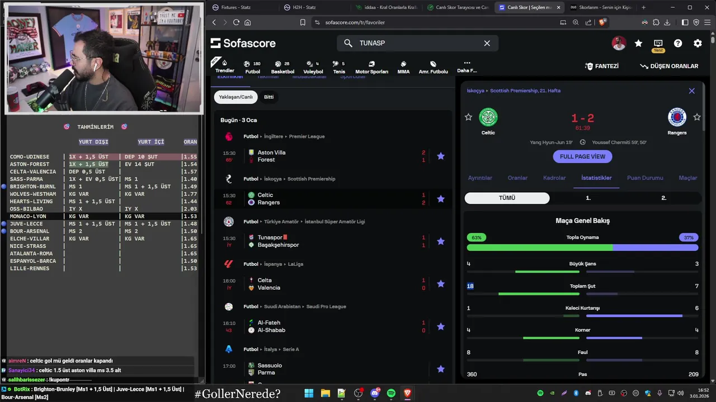Bookmark this page in the address bar

tap(303, 22)
